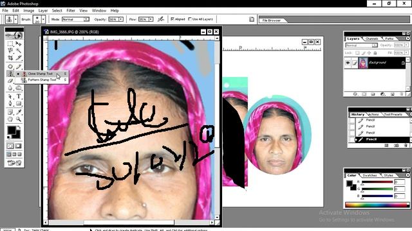Open the Swatches tab

click(x=370, y=175)
